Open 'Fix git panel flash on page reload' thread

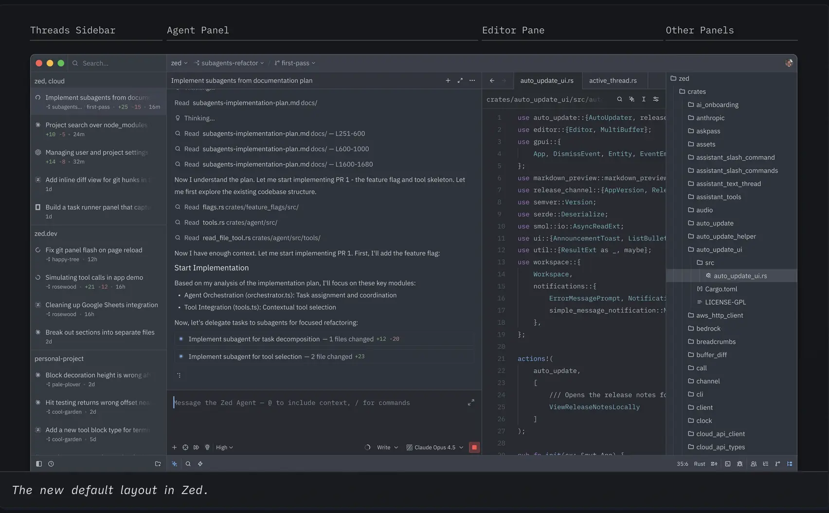(94, 250)
